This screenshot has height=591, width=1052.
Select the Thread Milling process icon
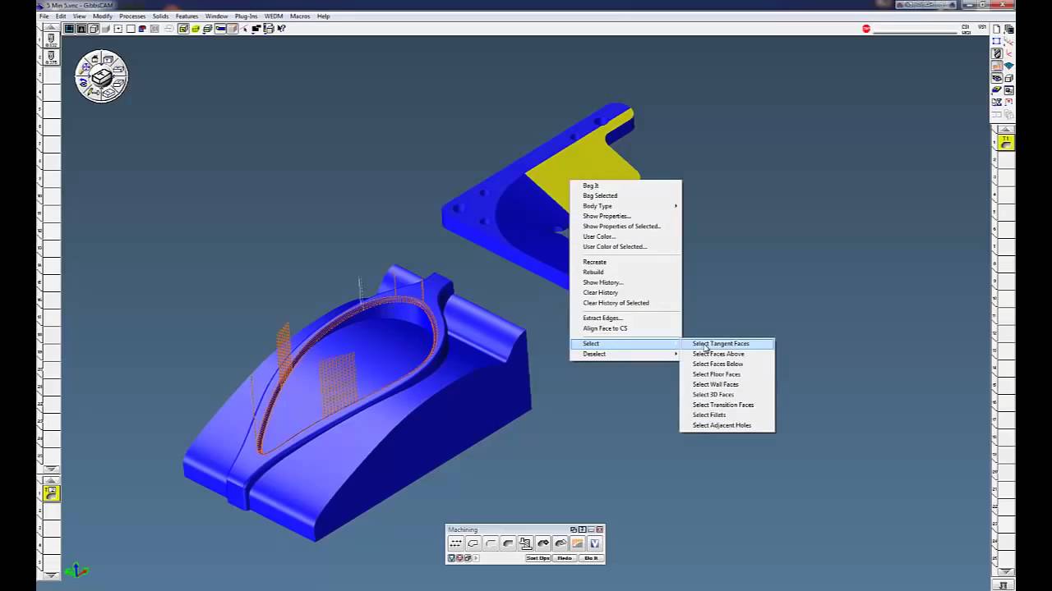[525, 543]
